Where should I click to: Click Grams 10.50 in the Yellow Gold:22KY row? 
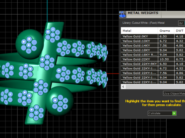point(164,59)
